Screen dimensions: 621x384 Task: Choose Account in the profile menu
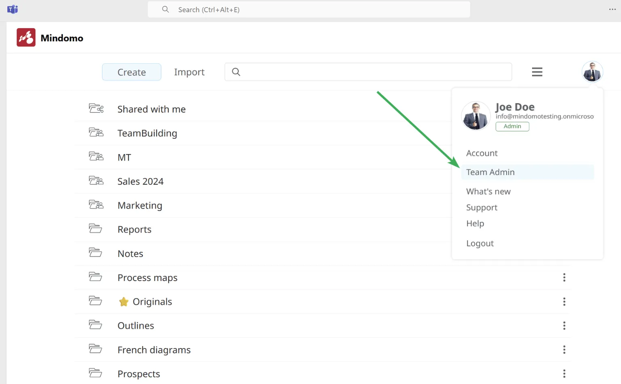pyautogui.click(x=482, y=153)
